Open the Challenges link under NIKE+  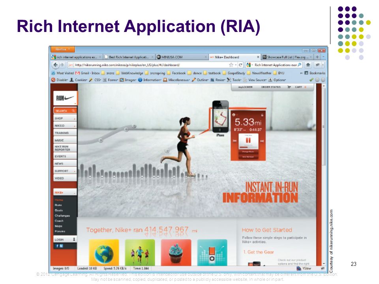[x=62, y=216]
